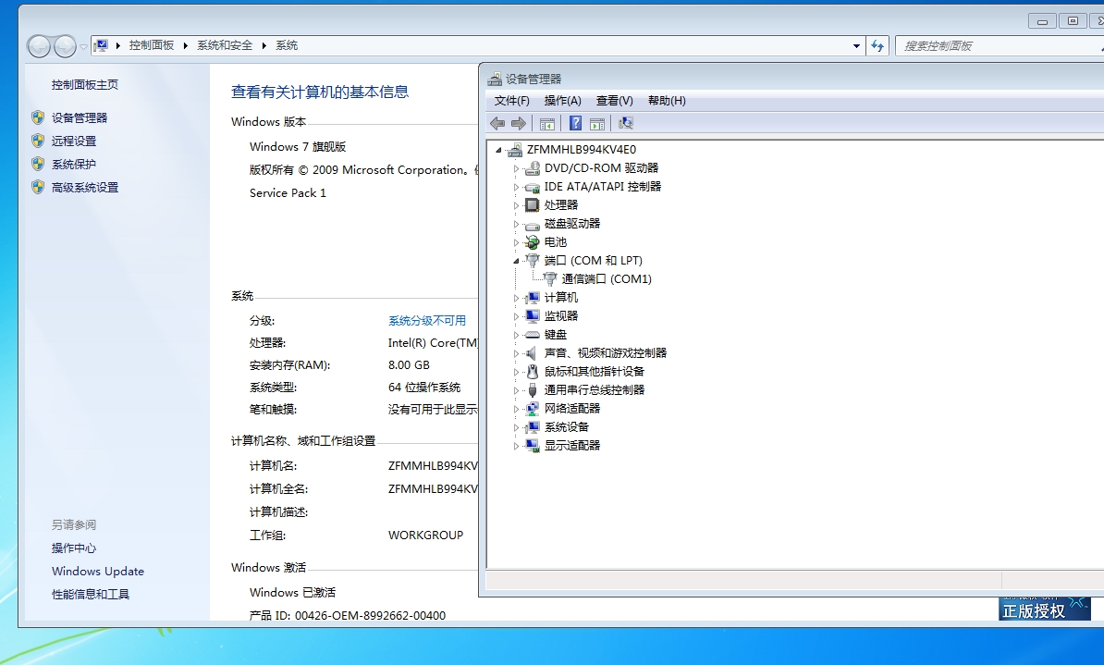1104x665 pixels.
Task: Open 系统保护 link in sidebar
Action: (74, 164)
